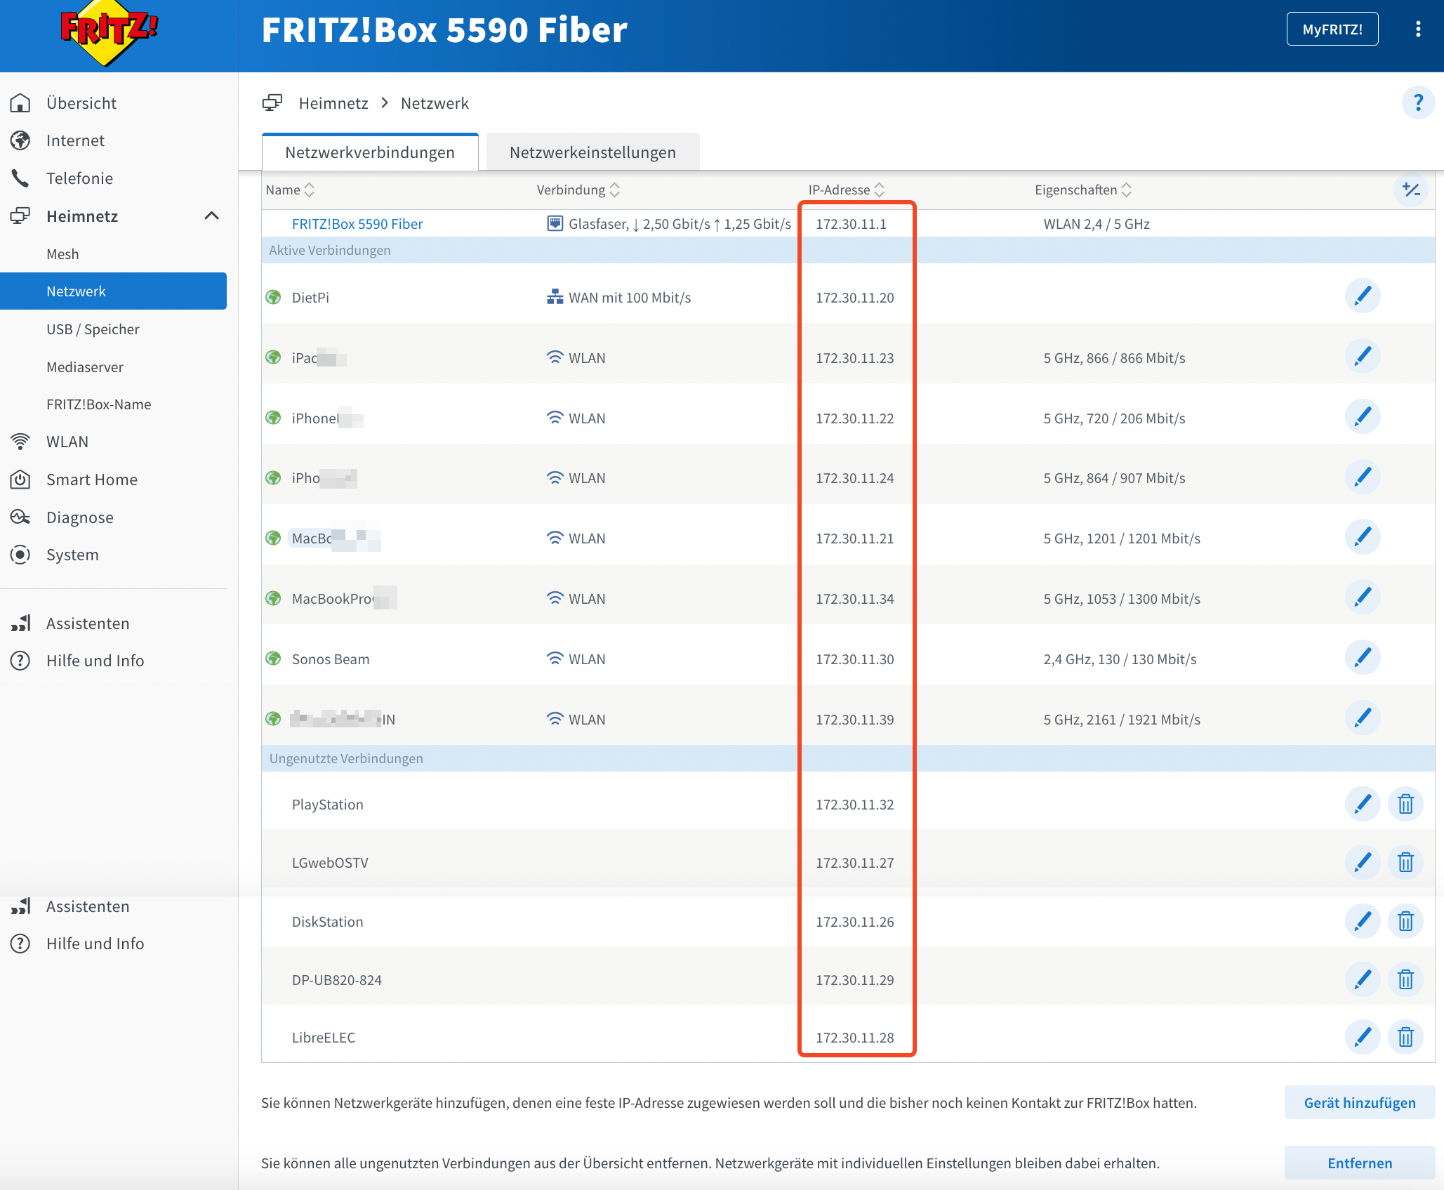Open Mesh in the sidebar
This screenshot has height=1190, width=1444.
coord(62,254)
